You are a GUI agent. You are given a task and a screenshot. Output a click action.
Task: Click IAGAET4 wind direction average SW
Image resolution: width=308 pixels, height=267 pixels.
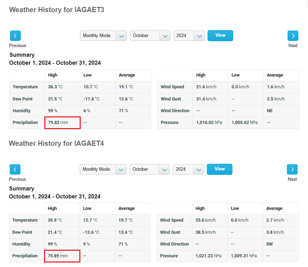[x=270, y=244]
